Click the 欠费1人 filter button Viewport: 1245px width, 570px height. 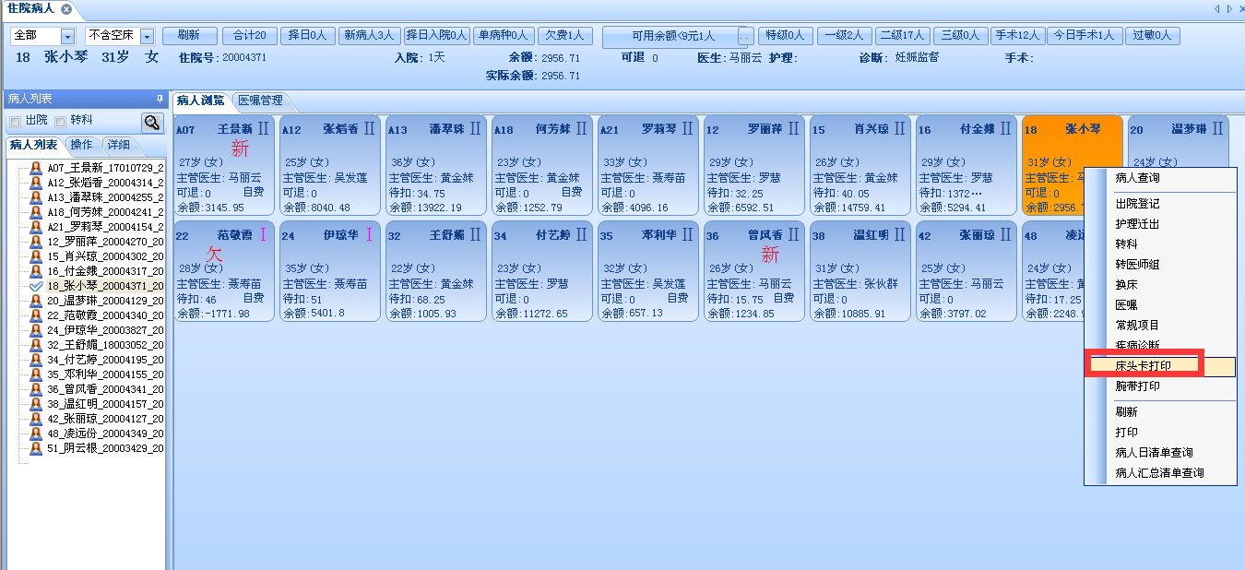click(564, 36)
